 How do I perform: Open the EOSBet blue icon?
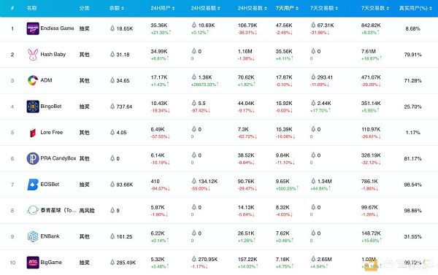point(33,185)
